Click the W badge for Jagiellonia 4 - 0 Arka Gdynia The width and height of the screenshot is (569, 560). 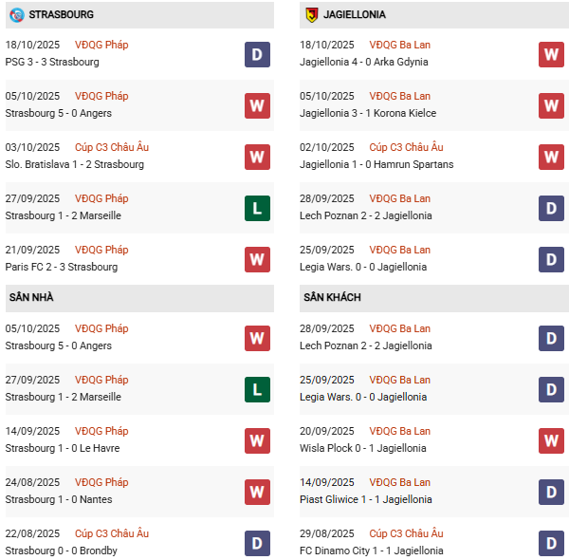coord(551,54)
